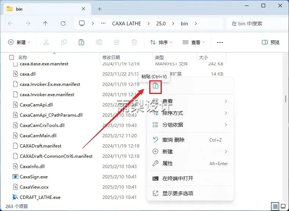
Task: Go back with the left arrow button
Action: (x=10, y=23)
